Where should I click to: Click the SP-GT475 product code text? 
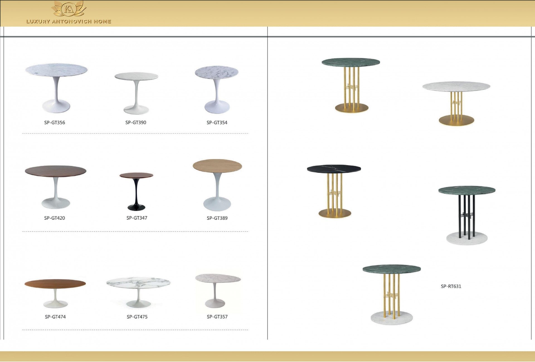pos(137,317)
